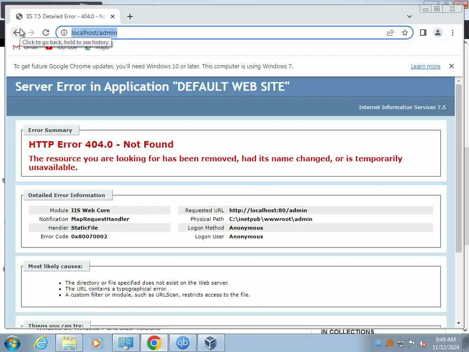
Task: Reload the localhost/admin page
Action: [x=46, y=33]
